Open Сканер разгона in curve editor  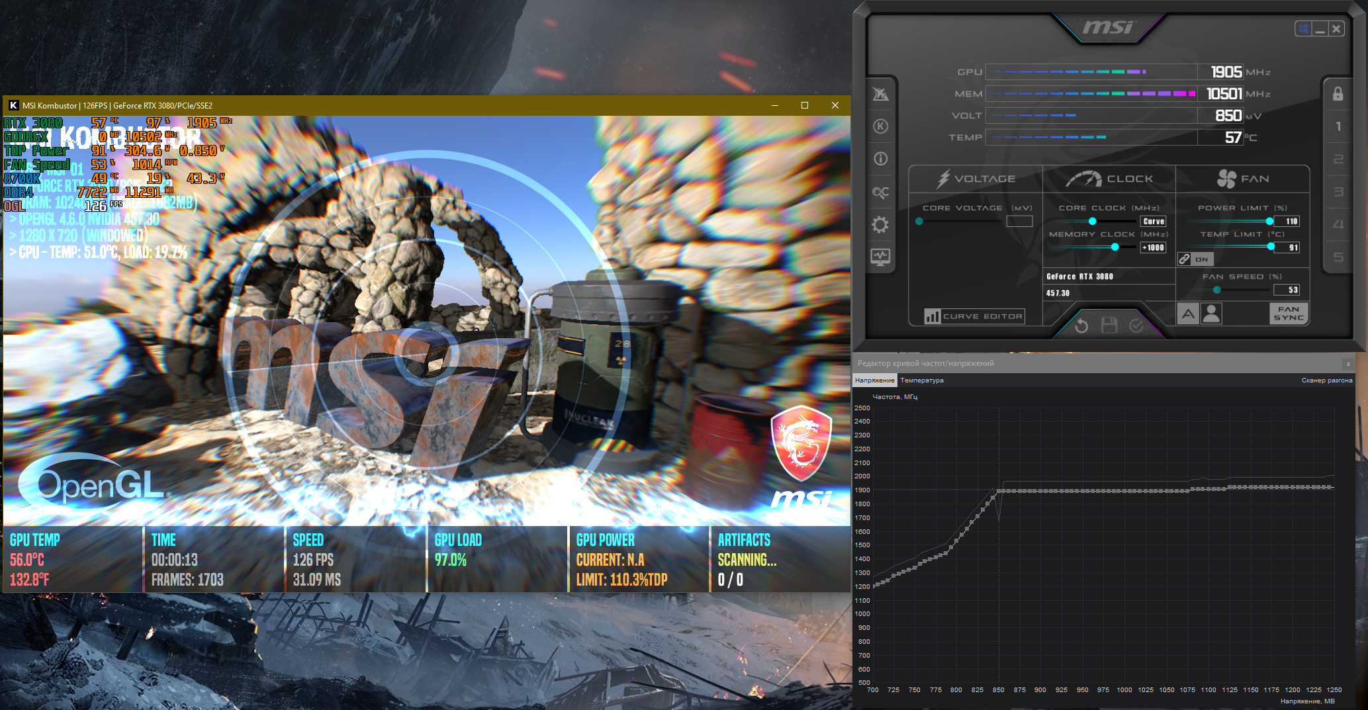tap(1326, 380)
